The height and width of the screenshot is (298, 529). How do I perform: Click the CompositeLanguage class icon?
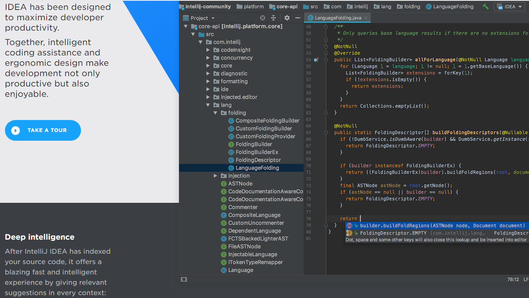(224, 215)
